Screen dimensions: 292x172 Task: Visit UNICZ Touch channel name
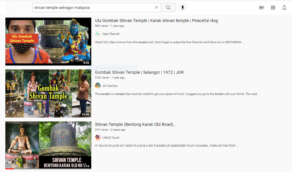coord(111,137)
